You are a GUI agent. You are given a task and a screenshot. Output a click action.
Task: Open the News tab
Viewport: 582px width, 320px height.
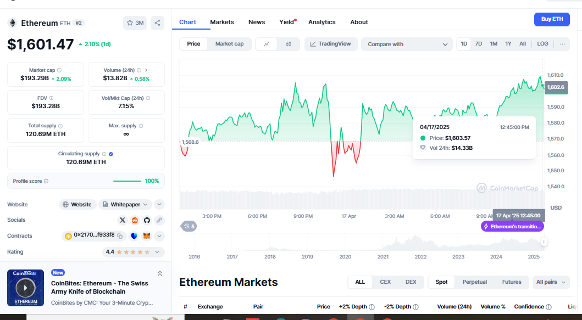pyautogui.click(x=257, y=23)
